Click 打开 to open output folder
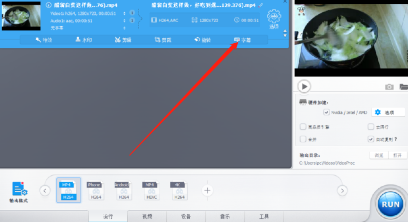 tap(397, 155)
